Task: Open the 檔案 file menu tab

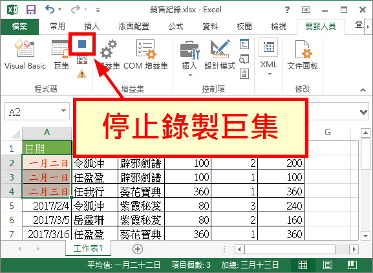Action: [x=19, y=27]
